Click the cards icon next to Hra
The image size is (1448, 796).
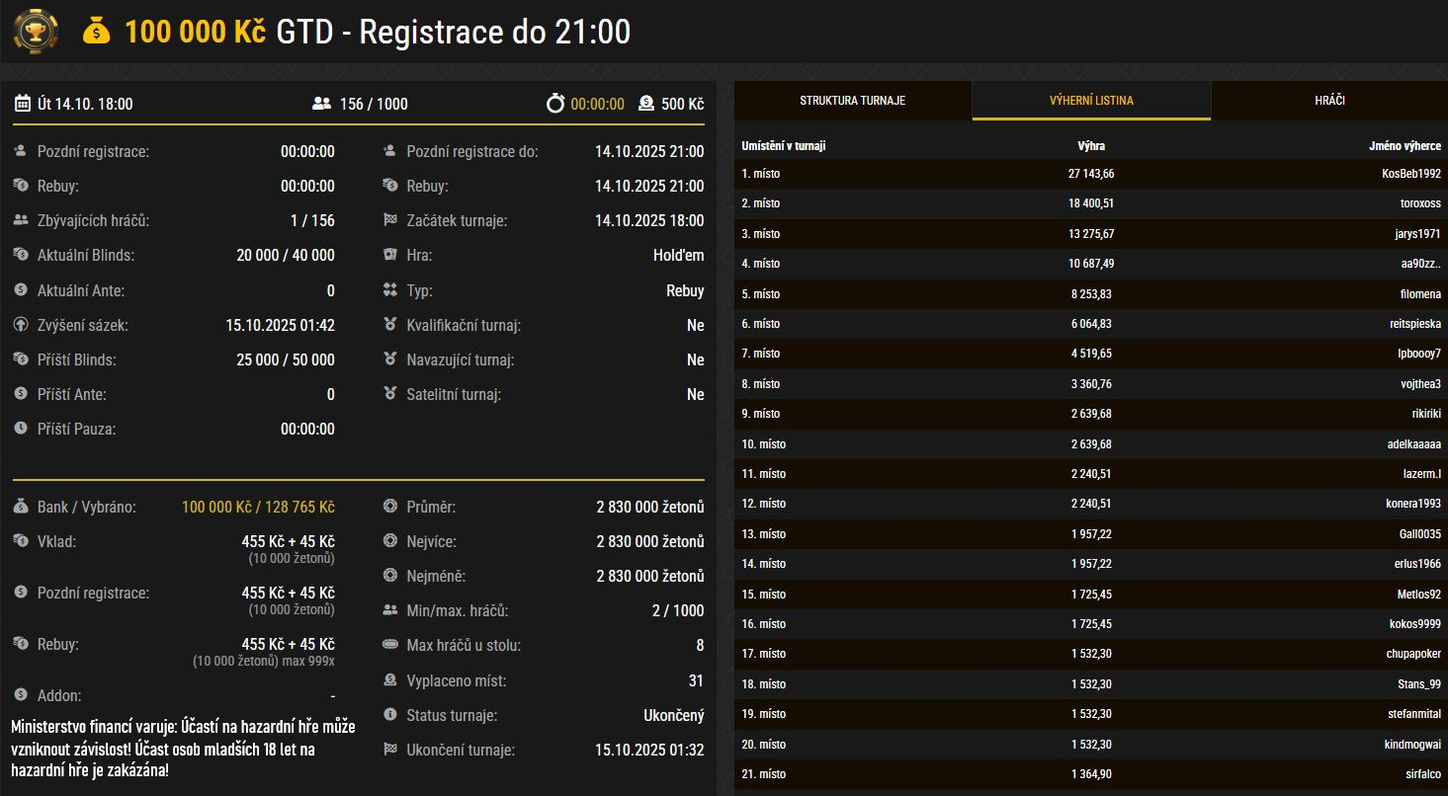(389, 256)
